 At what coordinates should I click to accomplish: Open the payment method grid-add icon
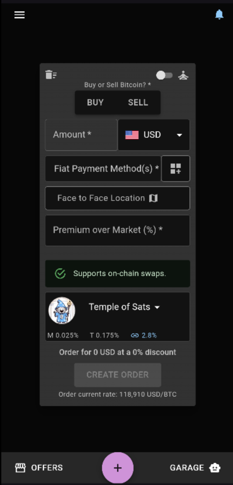[175, 169]
